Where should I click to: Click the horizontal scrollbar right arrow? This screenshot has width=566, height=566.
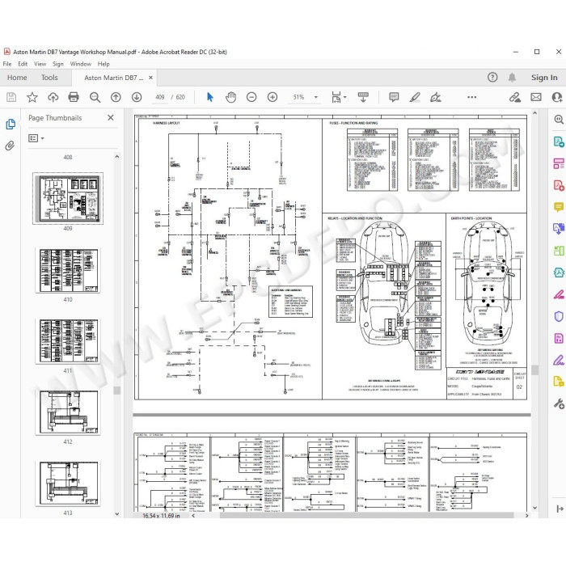coord(526,516)
